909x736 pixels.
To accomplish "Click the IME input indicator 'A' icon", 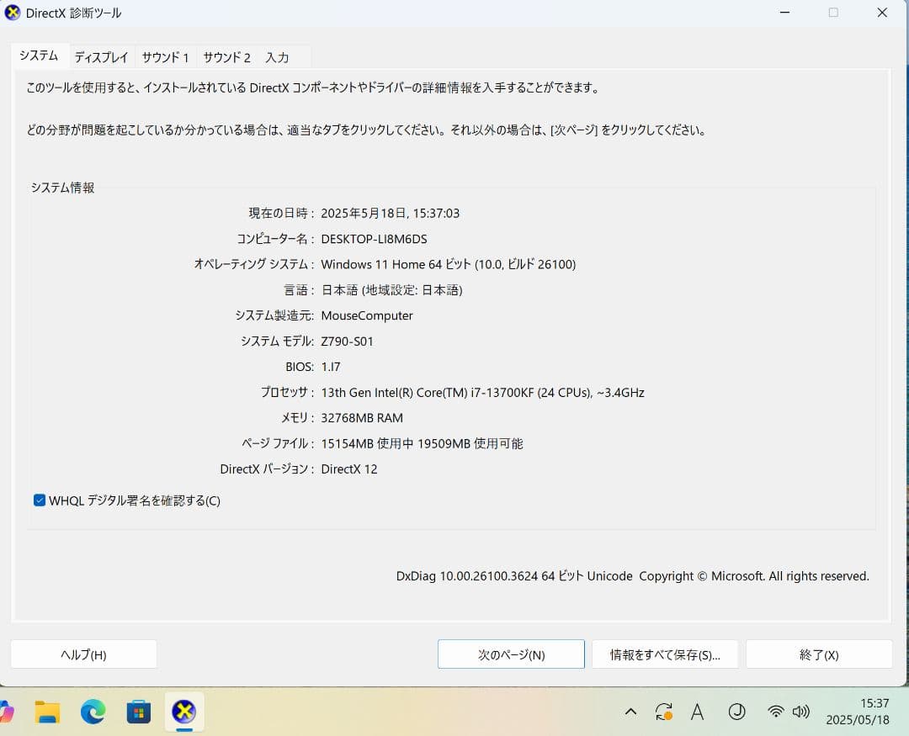I will coord(697,712).
